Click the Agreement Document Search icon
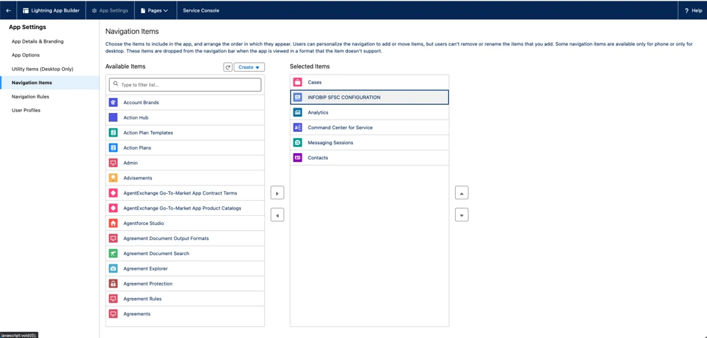The width and height of the screenshot is (707, 338). (113, 253)
